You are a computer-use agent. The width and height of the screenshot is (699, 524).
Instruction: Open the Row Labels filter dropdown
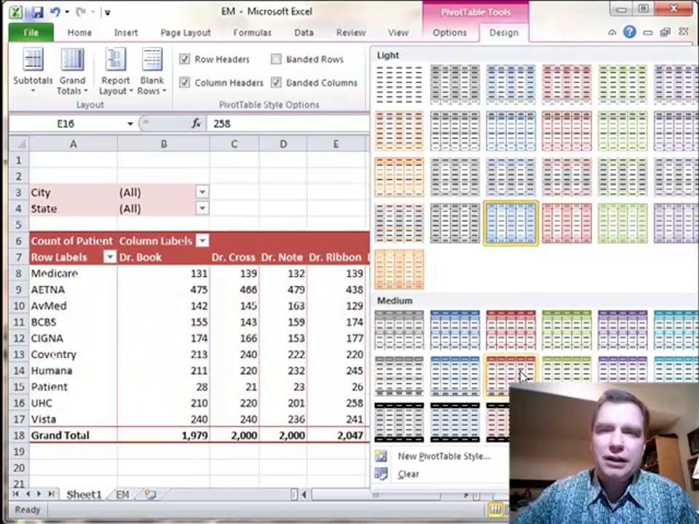110,257
